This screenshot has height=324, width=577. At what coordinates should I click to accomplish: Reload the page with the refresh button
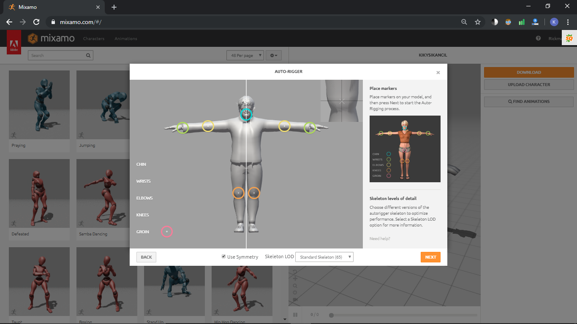pos(36,22)
